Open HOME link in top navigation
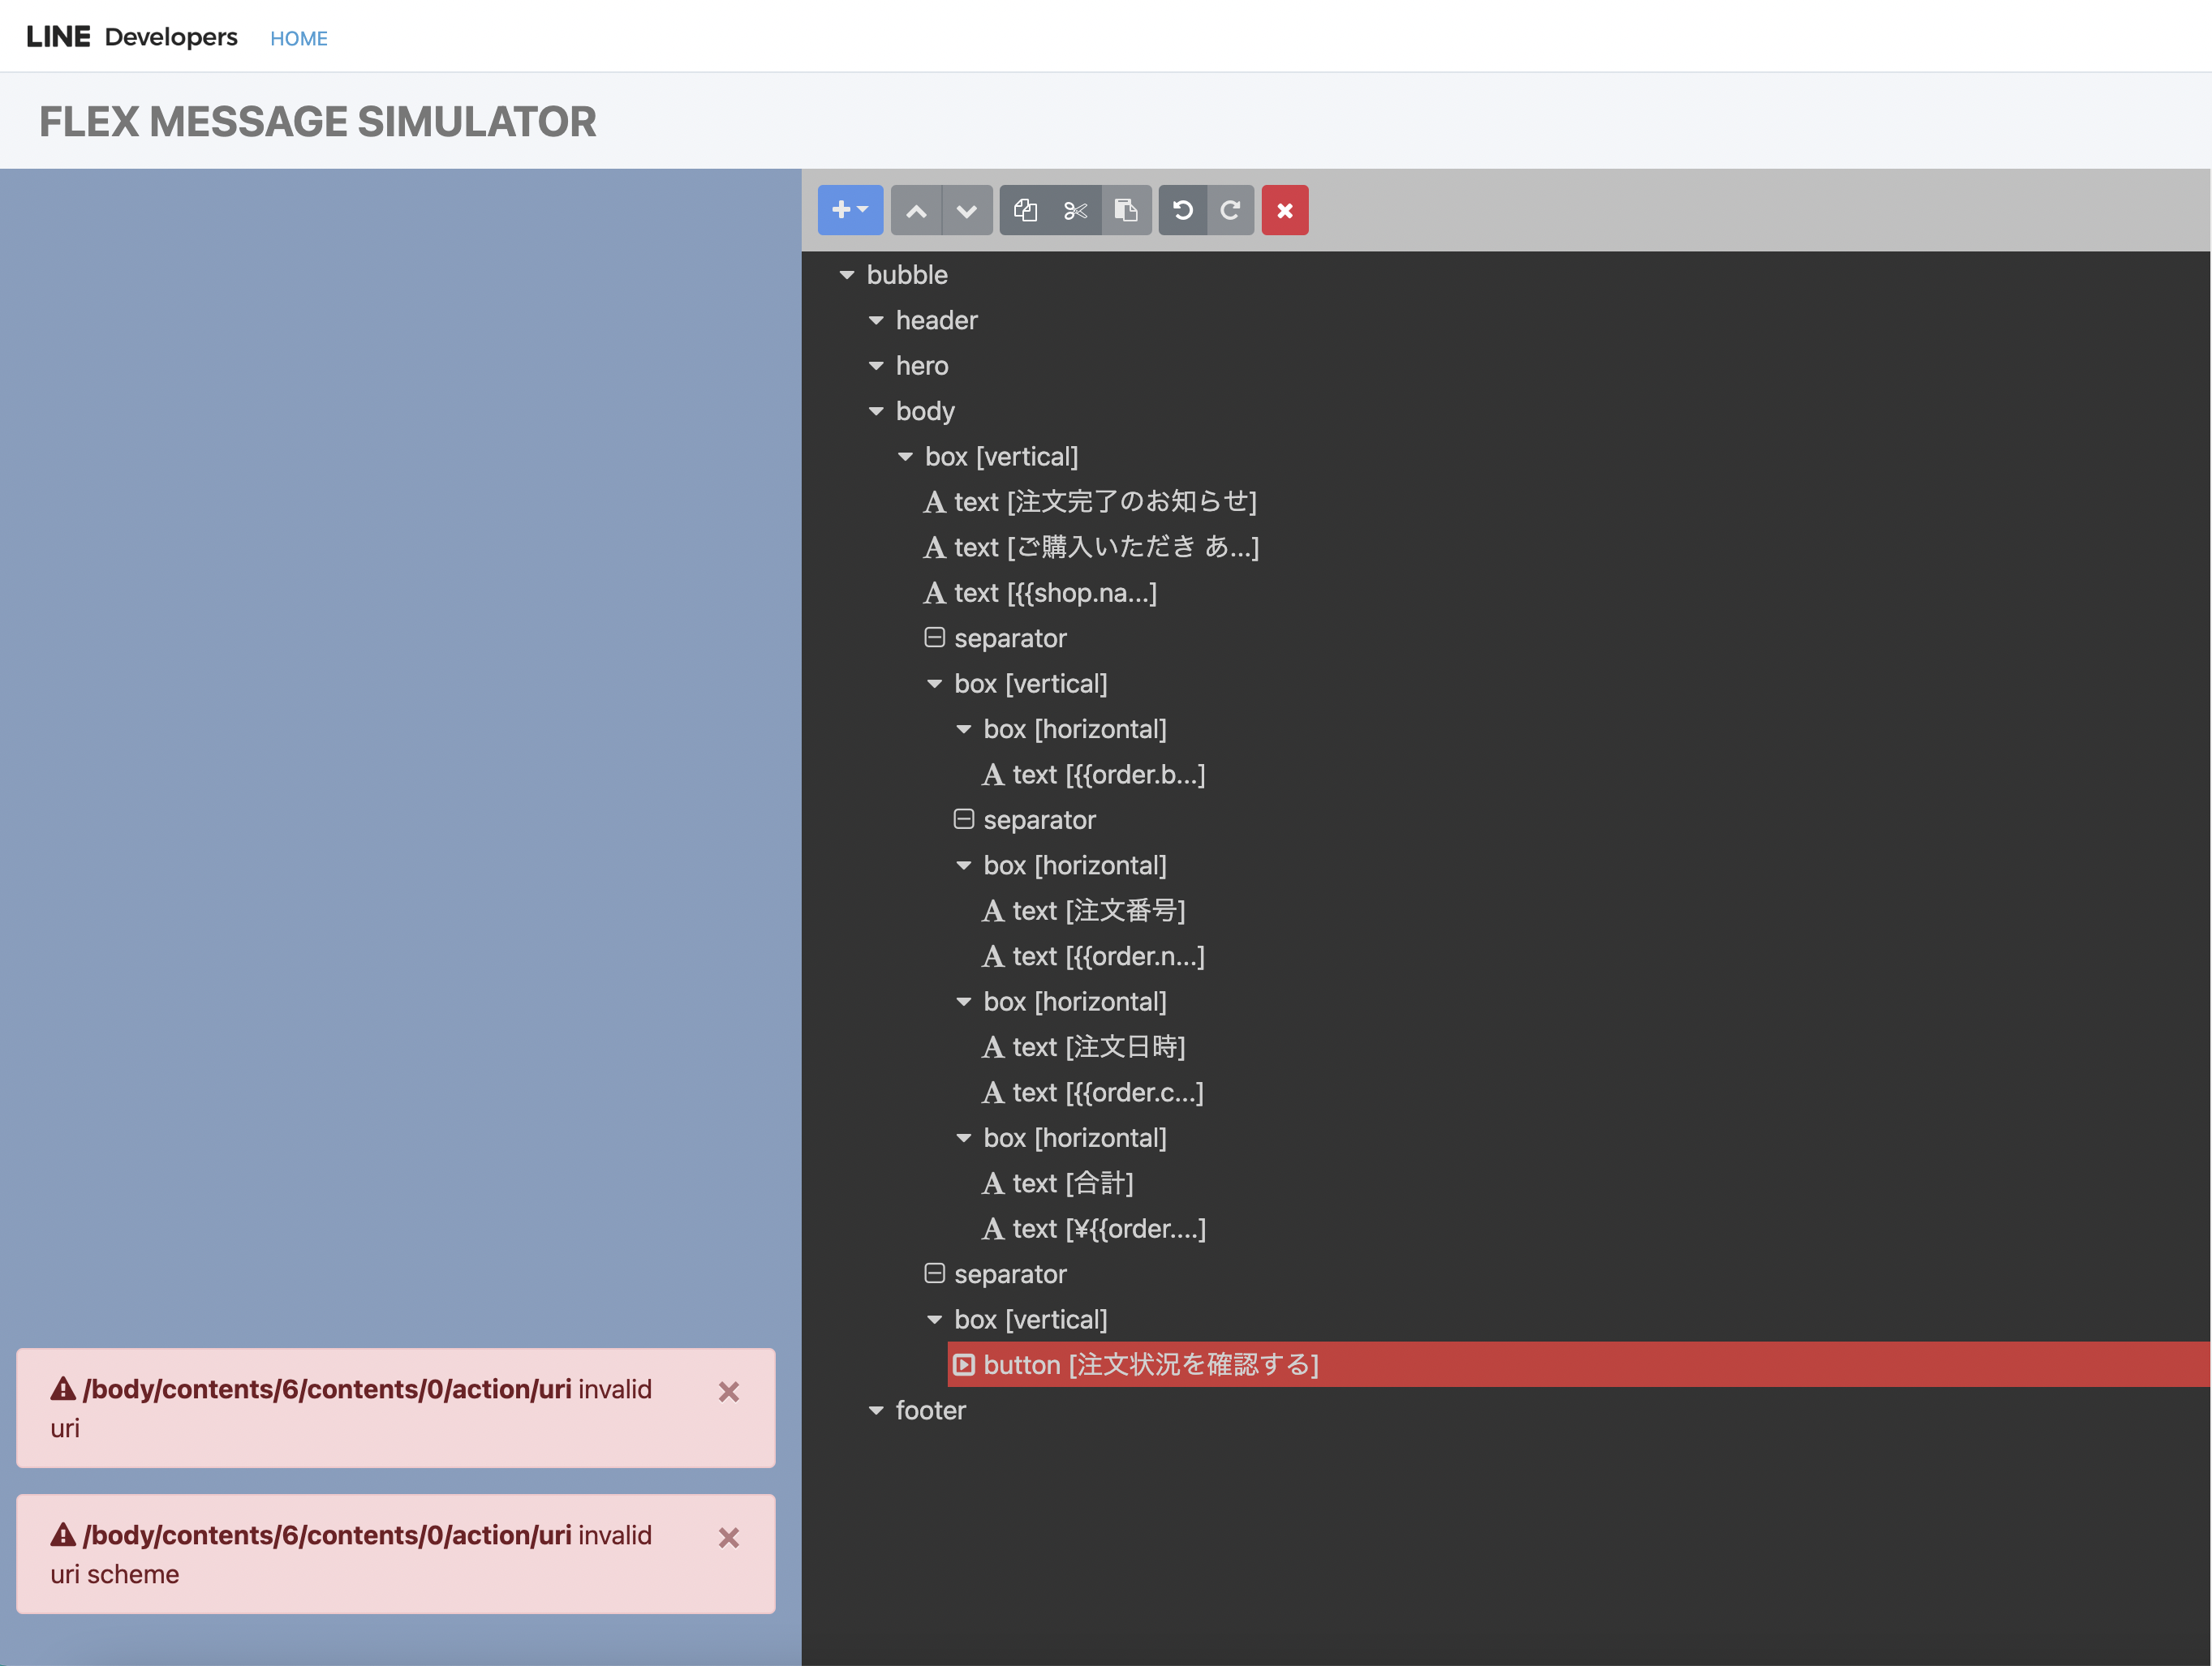The image size is (2212, 1666). [x=298, y=38]
